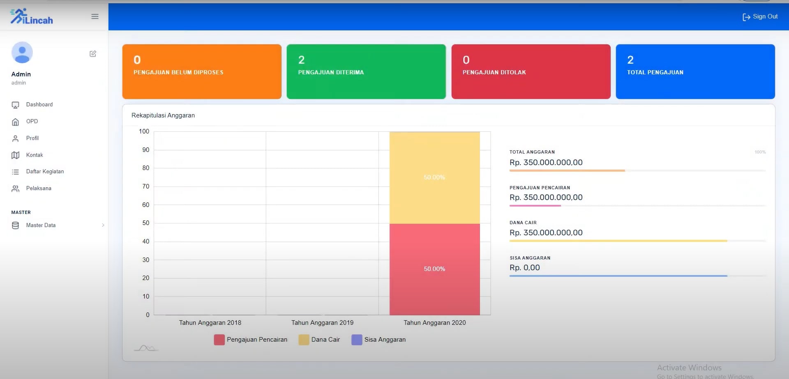
Task: Click the Pelaksana users icon
Action: tap(16, 189)
